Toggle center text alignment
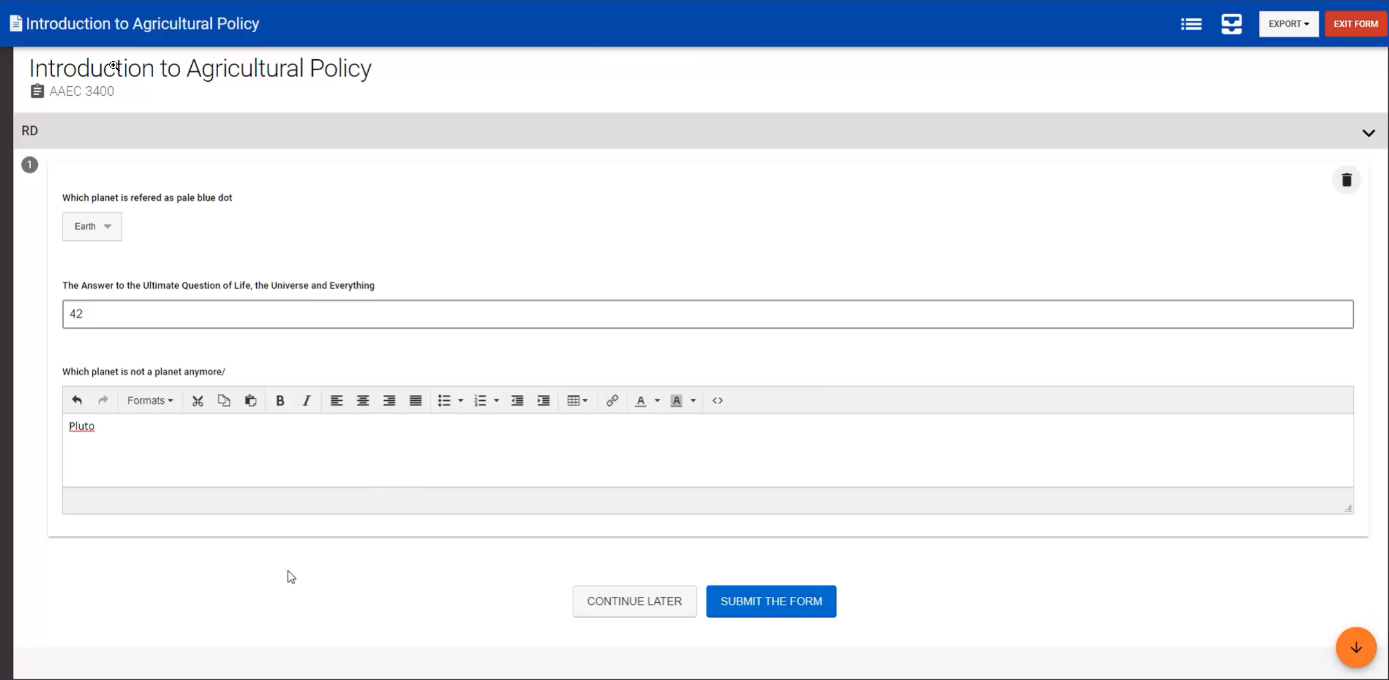Viewport: 1389px width, 680px height. (363, 400)
